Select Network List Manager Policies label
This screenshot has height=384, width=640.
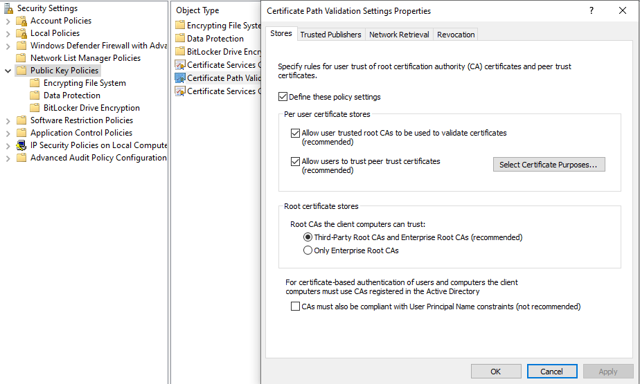(x=85, y=58)
